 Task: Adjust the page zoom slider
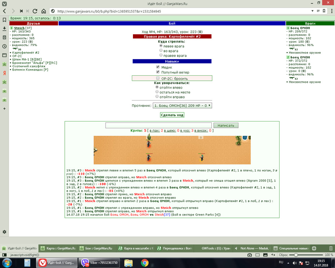click(296, 255)
